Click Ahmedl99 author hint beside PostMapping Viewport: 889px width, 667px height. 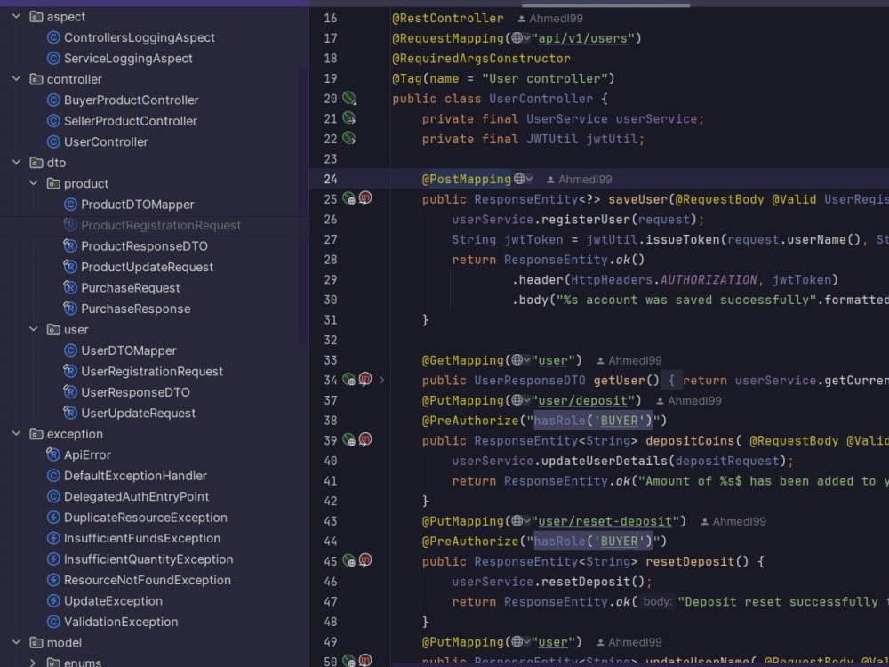[579, 180]
